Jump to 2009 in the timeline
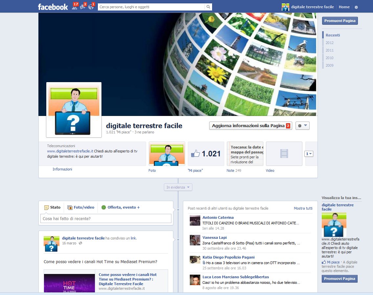The width and height of the screenshot is (373, 295). (x=329, y=65)
